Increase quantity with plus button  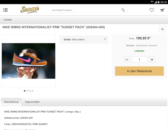point(152,60)
